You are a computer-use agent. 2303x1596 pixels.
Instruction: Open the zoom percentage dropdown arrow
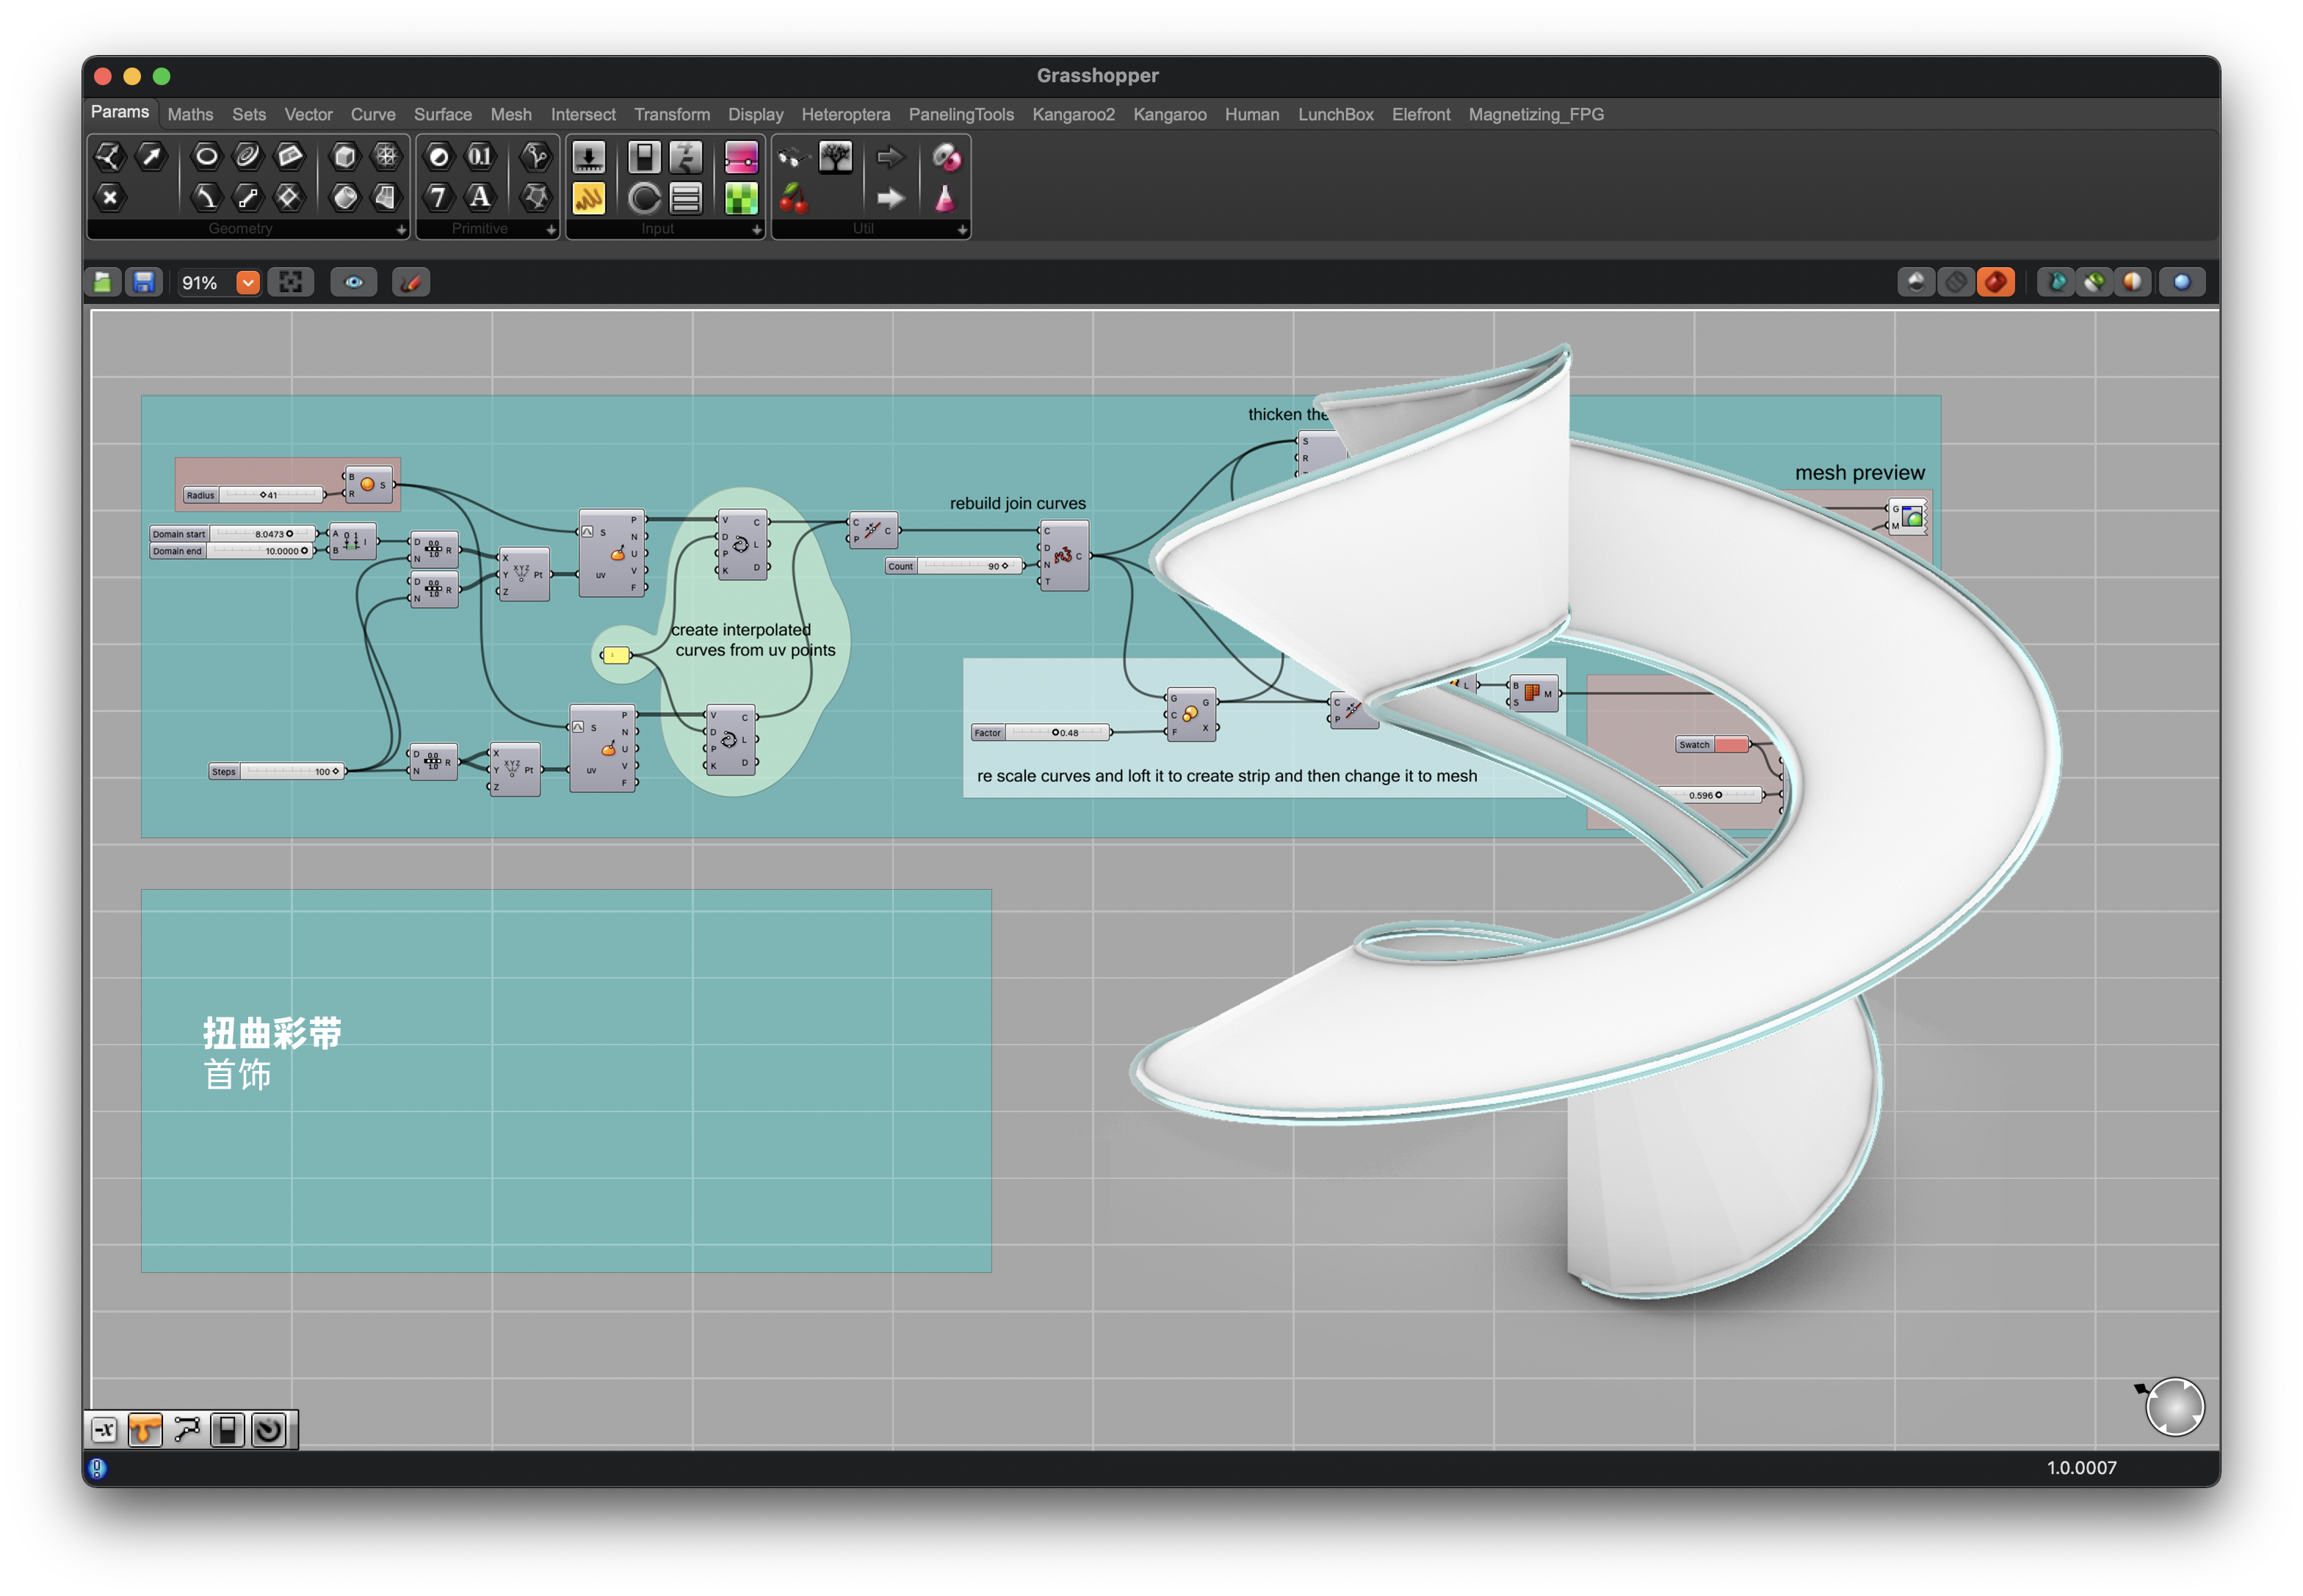coord(247,283)
